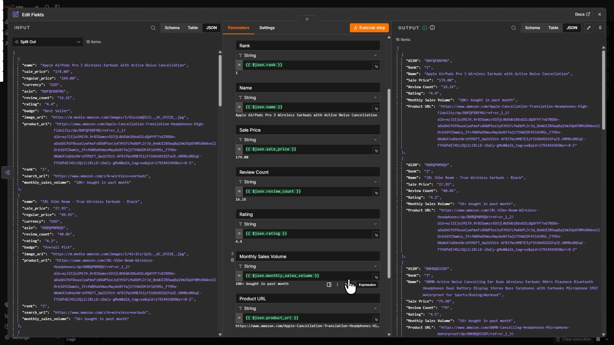Open output info circle icon
614x345 pixels.
[x=432, y=28]
